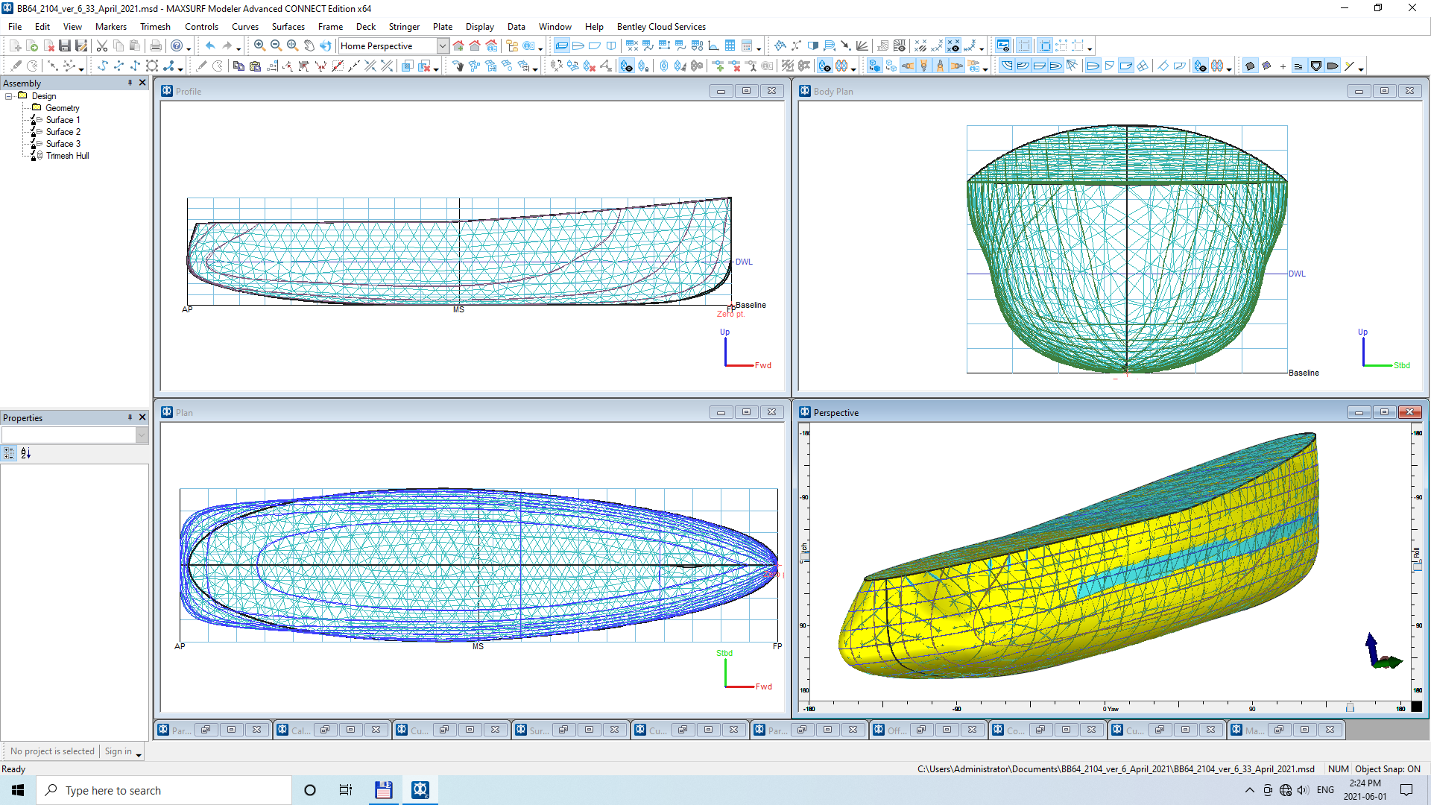Toggle Object Snap in status bar
The image size is (1431, 805).
(x=1387, y=768)
